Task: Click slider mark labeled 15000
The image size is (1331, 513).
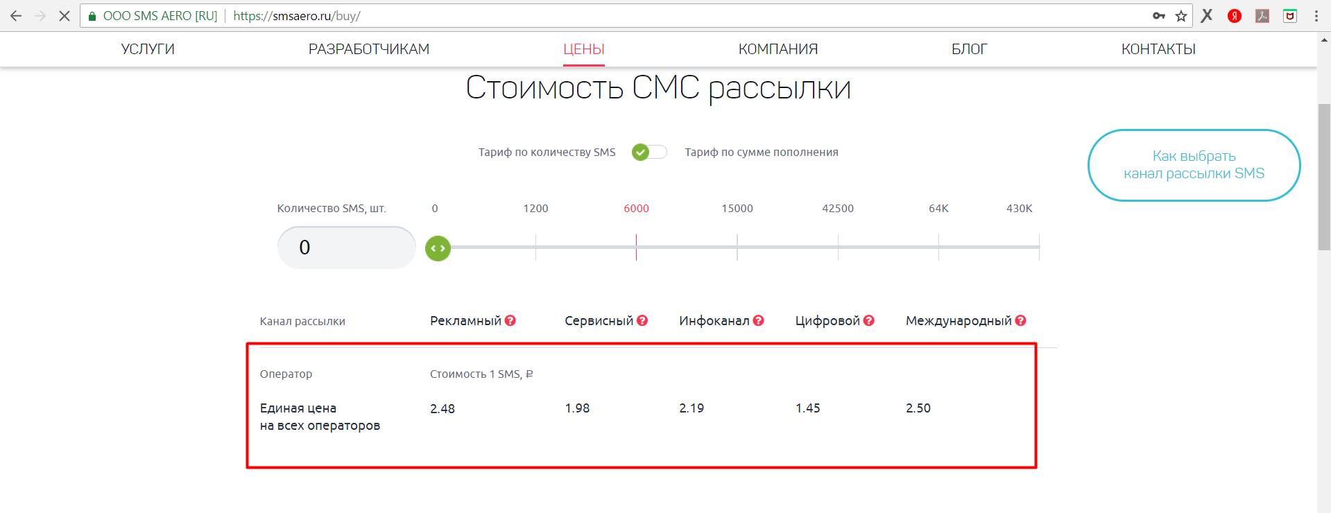Action: pyautogui.click(x=737, y=208)
